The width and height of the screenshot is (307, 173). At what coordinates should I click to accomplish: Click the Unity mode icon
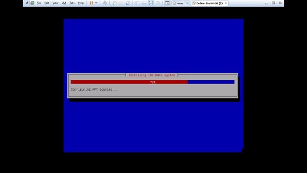pos(158,3)
